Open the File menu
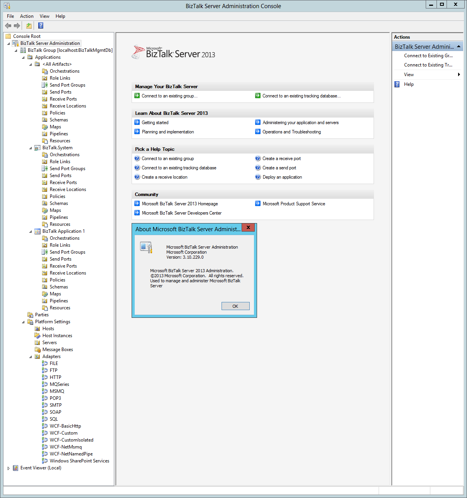Screen dimensions: 467x498 click(x=10, y=16)
